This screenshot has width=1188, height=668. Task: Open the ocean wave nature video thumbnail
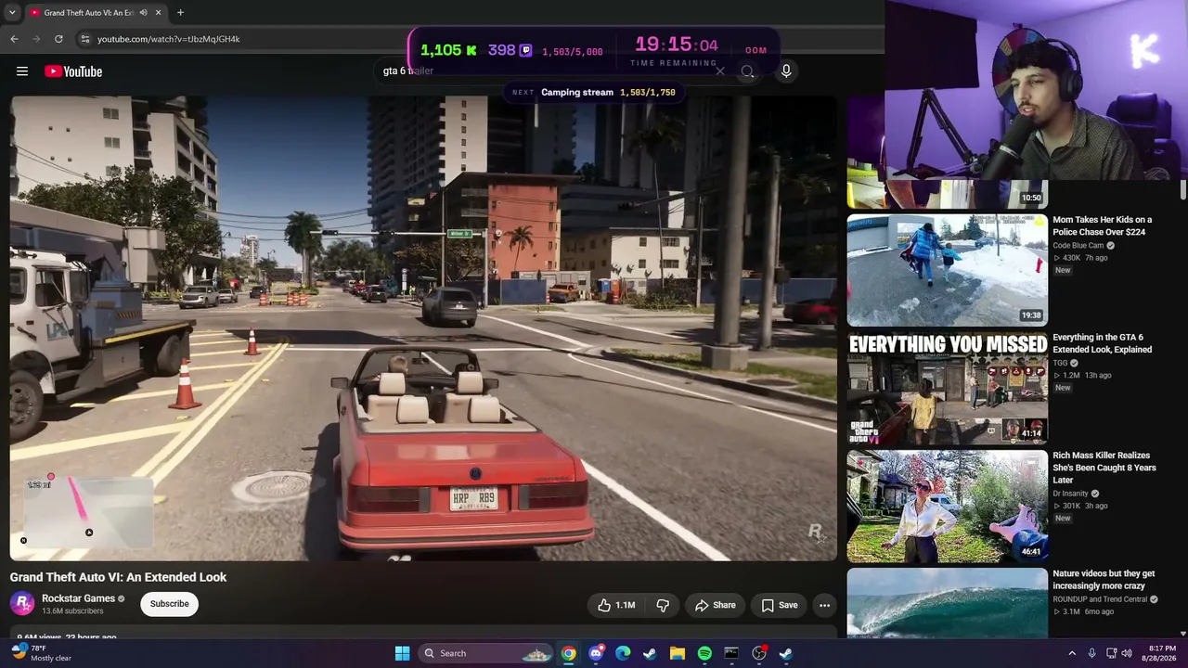(947, 603)
